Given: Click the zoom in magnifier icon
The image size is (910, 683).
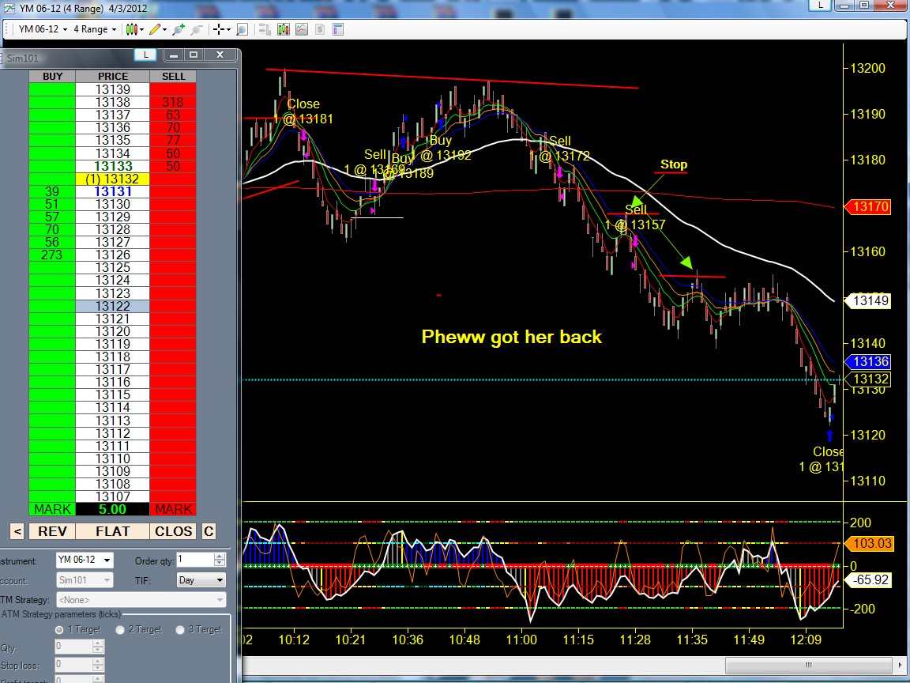Looking at the screenshot, I should click(179, 29).
